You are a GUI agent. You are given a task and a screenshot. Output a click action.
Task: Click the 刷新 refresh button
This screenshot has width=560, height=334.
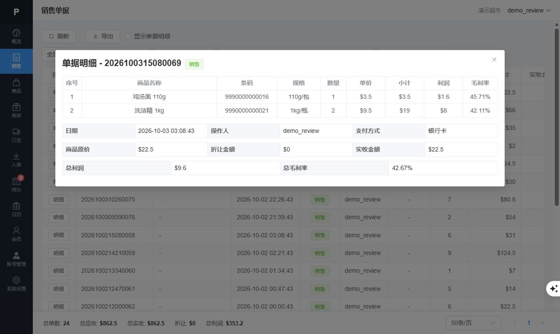point(59,36)
